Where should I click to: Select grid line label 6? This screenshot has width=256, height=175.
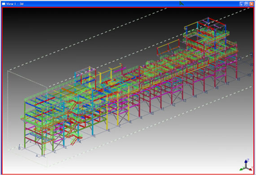click(x=109, y=130)
